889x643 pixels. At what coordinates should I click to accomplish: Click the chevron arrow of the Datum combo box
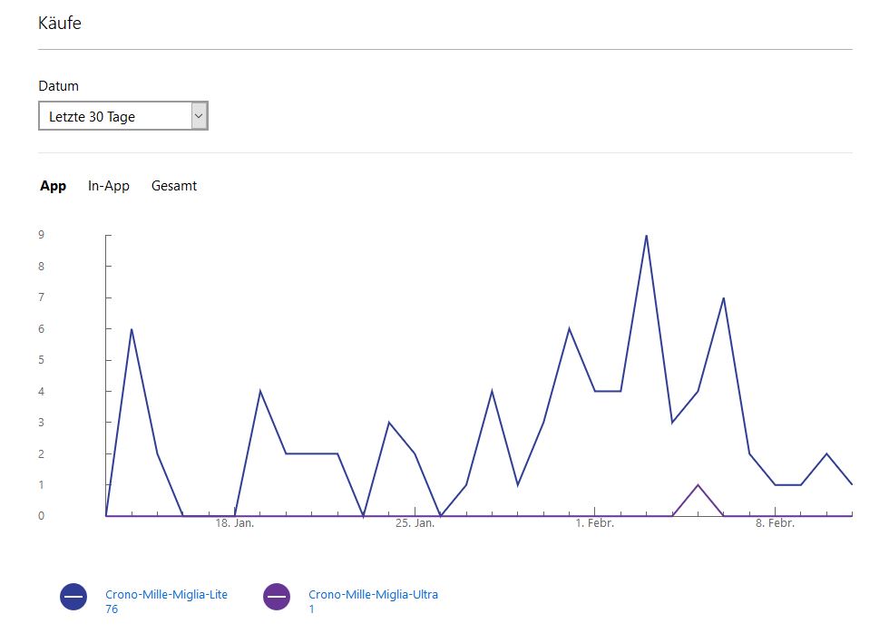tap(200, 116)
